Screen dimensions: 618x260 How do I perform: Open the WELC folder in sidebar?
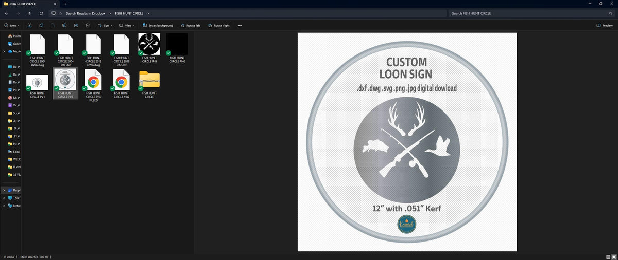(x=14, y=159)
